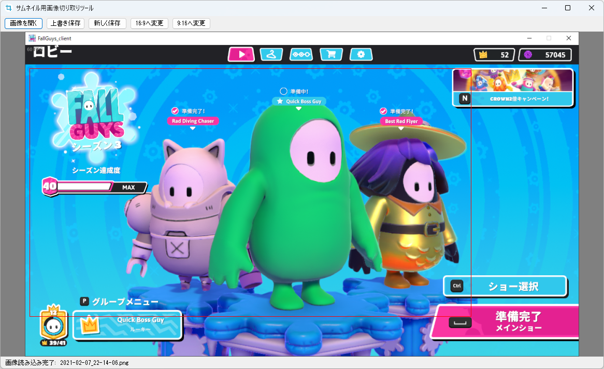This screenshot has width=604, height=369.
Task: Switch crop ratio with 16:9へ変更
Action: 149,23
